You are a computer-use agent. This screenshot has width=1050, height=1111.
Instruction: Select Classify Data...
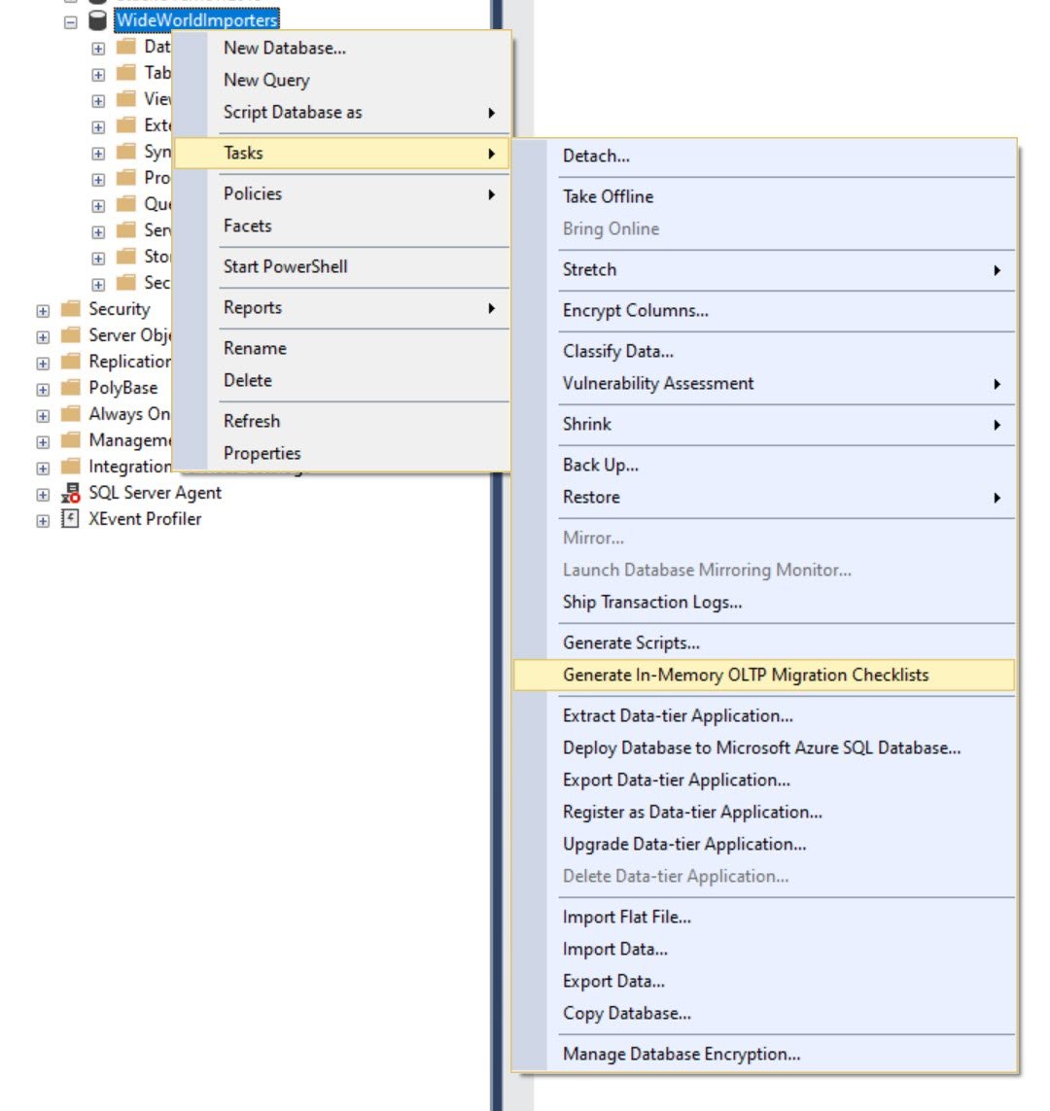click(x=764, y=352)
